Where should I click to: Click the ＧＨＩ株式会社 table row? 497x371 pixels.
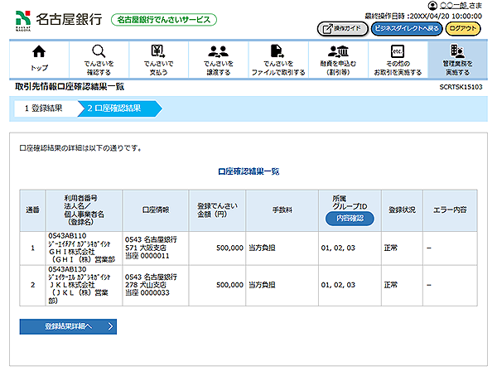[248, 247]
